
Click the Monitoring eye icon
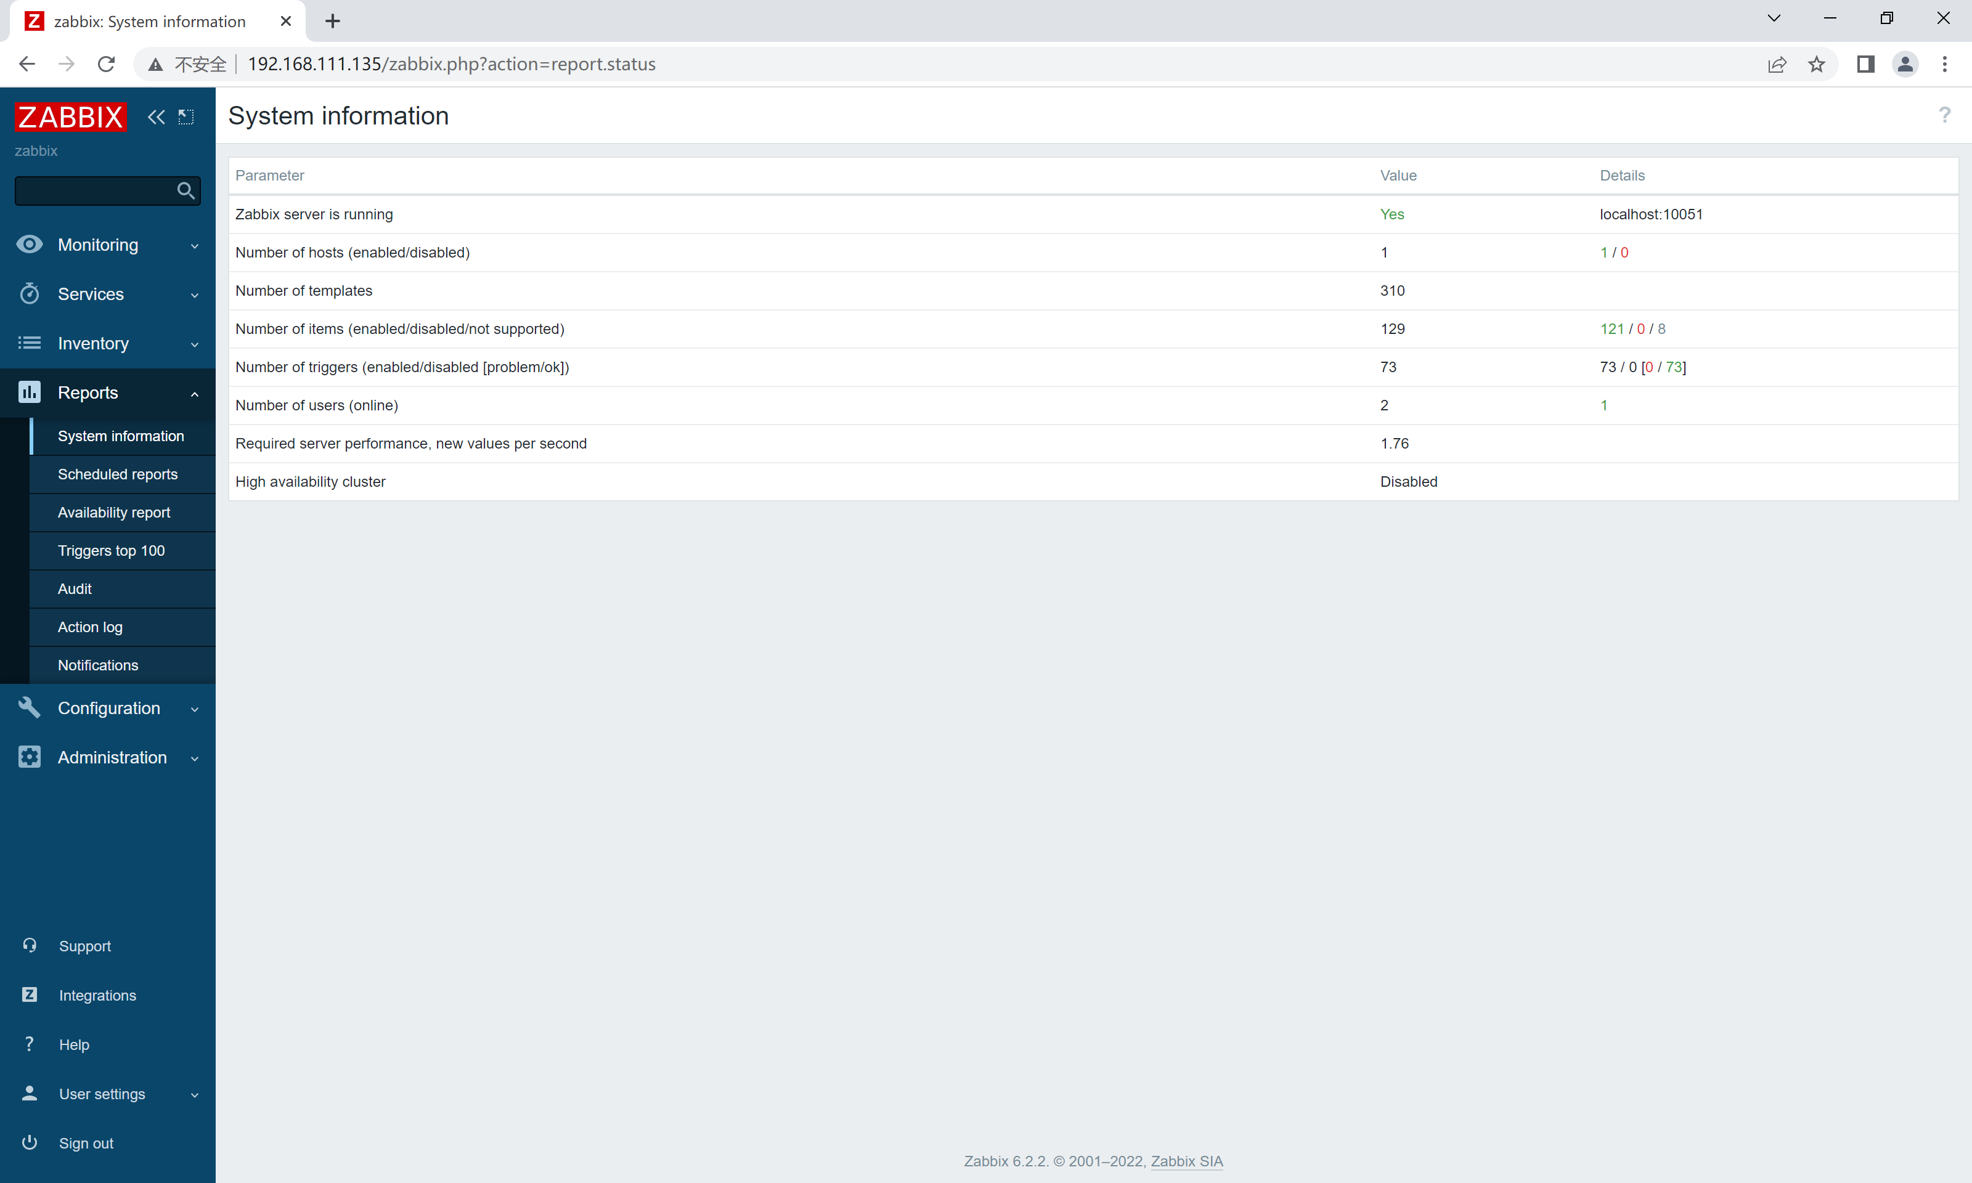pyautogui.click(x=30, y=244)
